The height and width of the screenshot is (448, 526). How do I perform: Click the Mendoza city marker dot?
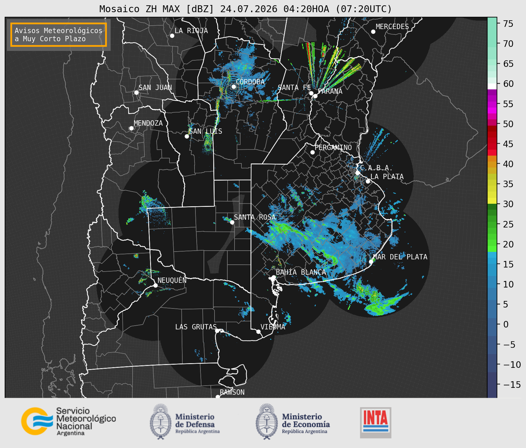131,128
